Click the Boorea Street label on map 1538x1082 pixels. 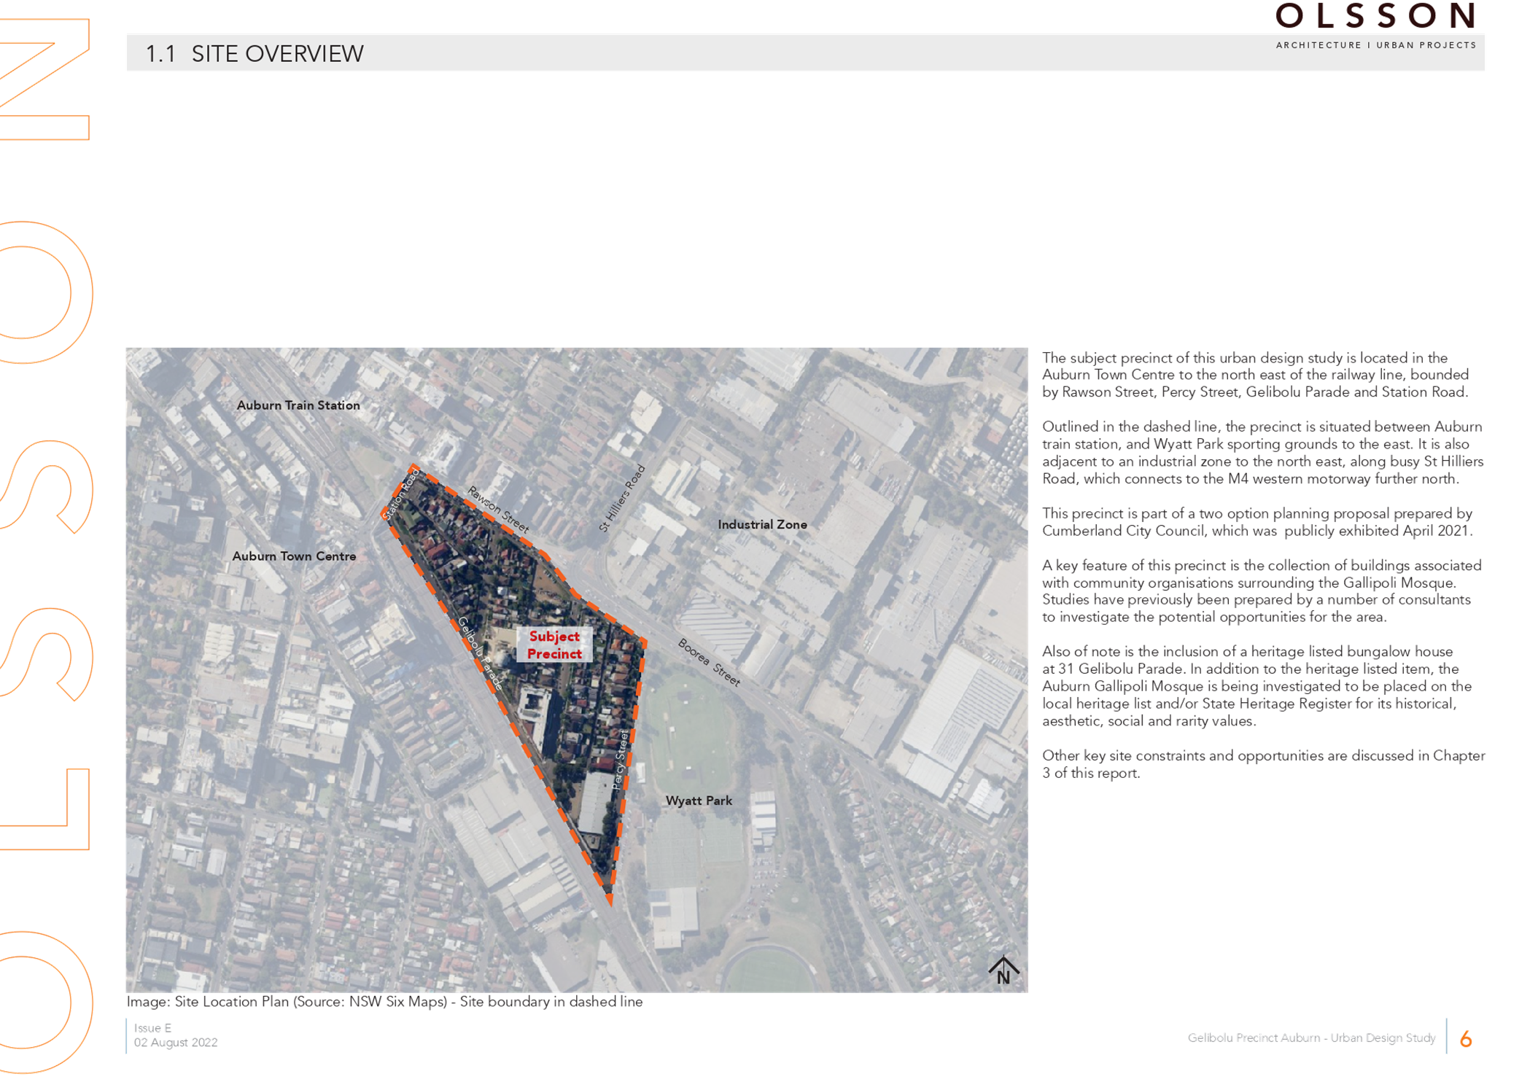point(709,663)
